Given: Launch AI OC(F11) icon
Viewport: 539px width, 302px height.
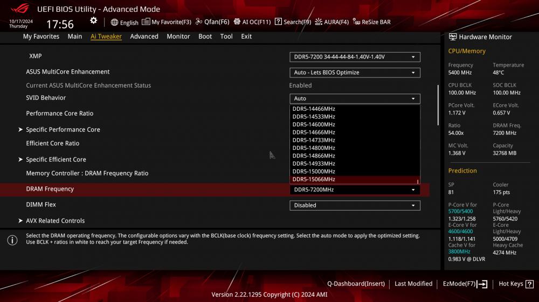Looking at the screenshot, I should click(x=237, y=21).
